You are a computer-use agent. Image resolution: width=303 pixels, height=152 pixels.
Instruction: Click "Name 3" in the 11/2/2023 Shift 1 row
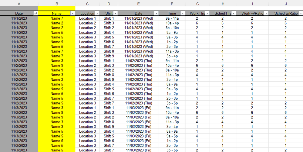click(x=57, y=61)
